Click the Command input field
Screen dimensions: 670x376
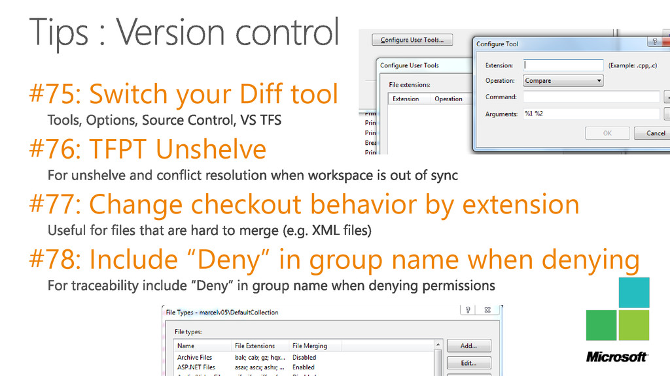(x=591, y=97)
